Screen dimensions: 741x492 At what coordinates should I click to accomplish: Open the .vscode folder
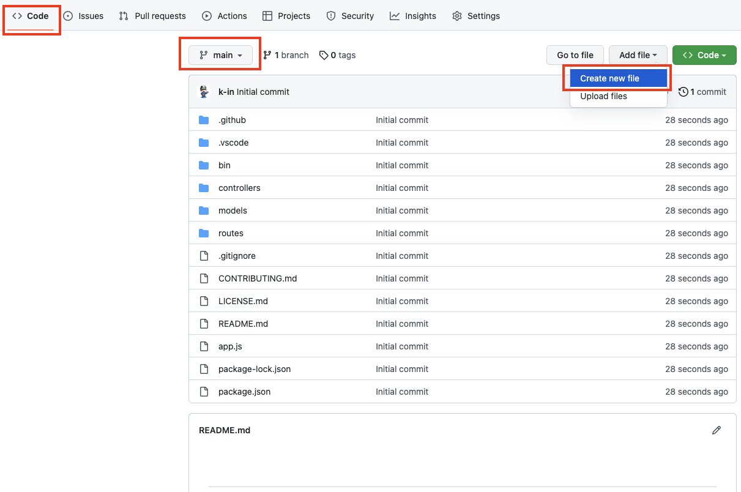[234, 143]
